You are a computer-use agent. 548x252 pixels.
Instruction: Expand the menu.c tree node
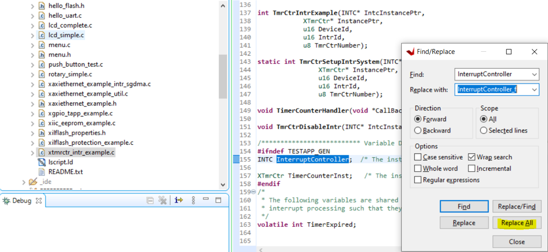click(x=32, y=45)
